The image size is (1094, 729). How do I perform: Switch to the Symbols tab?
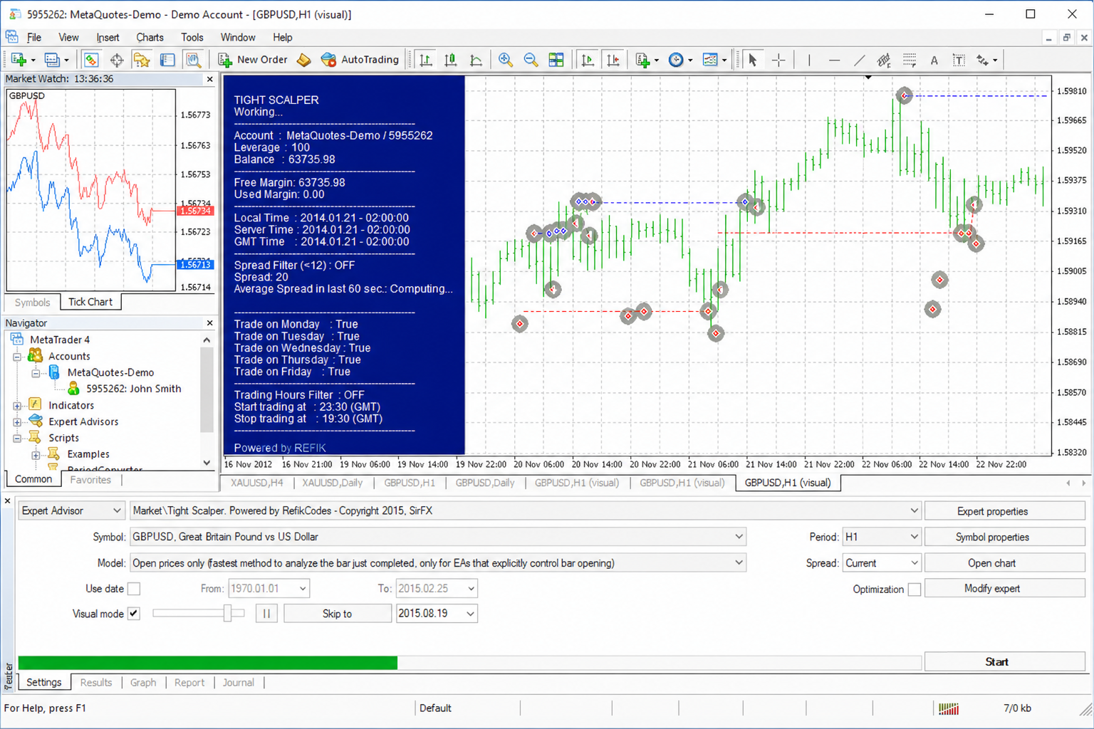pyautogui.click(x=32, y=302)
